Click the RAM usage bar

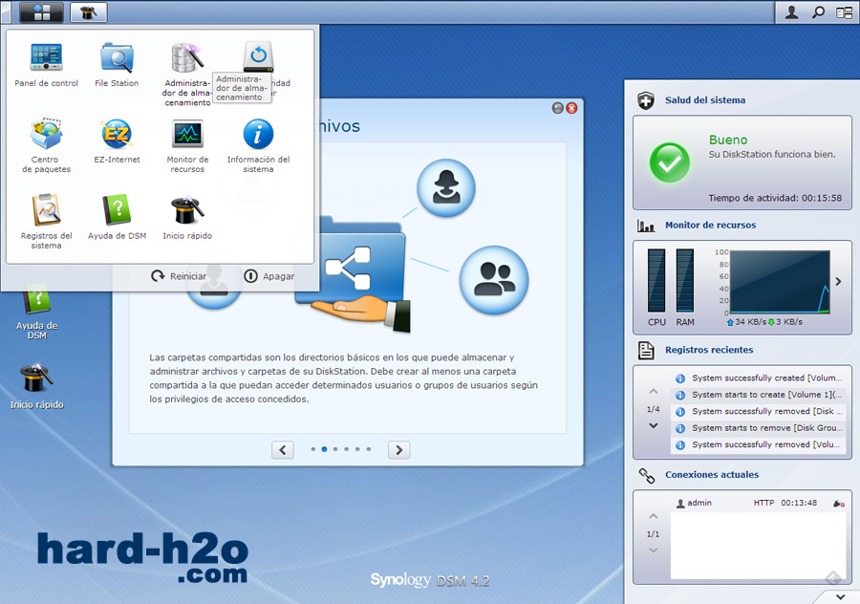click(685, 280)
